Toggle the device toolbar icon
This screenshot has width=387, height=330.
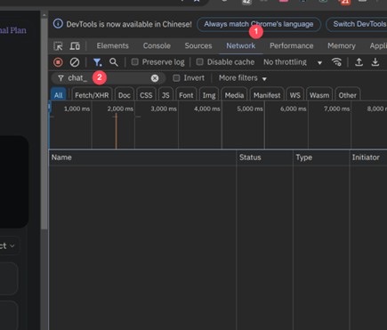coord(75,46)
